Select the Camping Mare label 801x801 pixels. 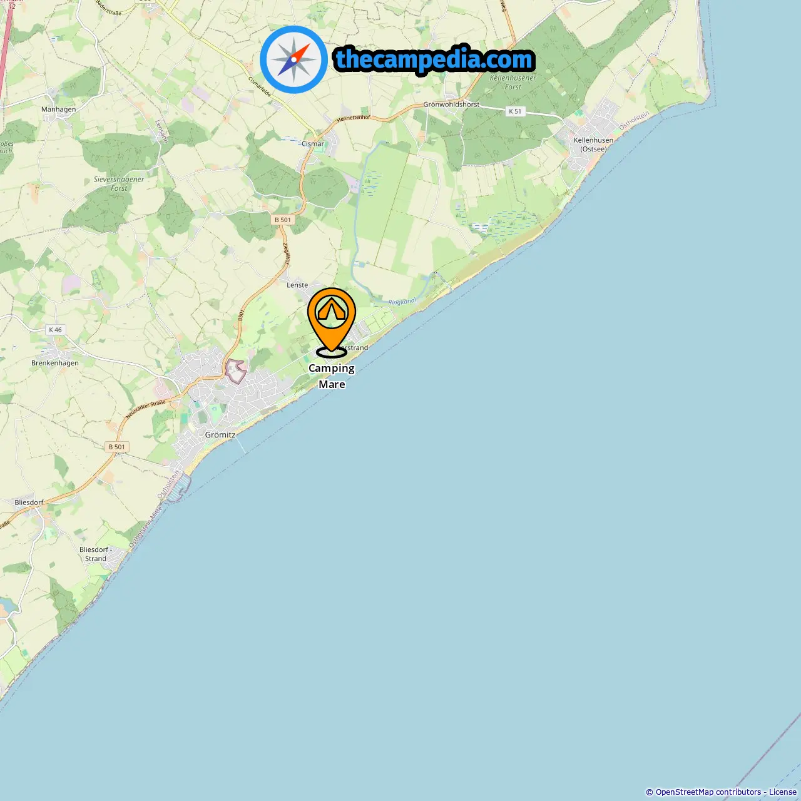[x=332, y=376]
